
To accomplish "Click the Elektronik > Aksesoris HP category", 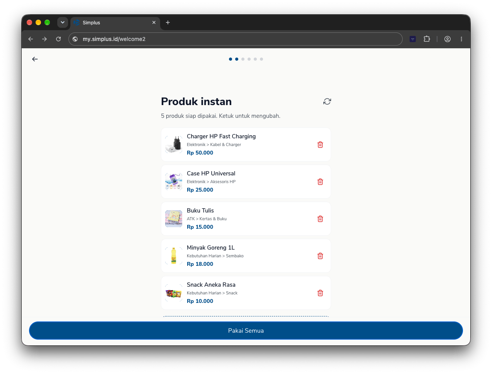I will pos(211,182).
